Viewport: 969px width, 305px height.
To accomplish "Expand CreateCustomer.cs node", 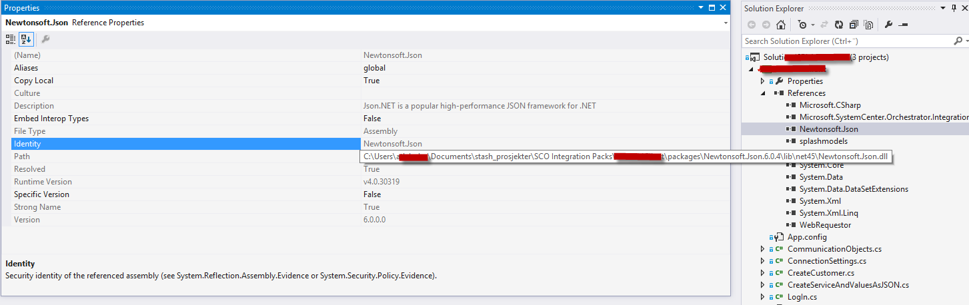I will click(763, 273).
